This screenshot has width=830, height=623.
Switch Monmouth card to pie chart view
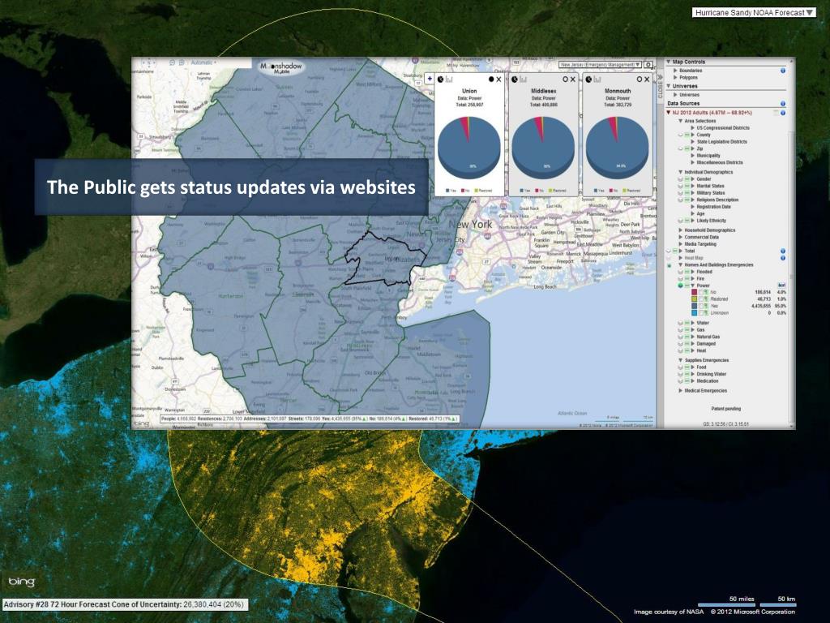[x=588, y=79]
